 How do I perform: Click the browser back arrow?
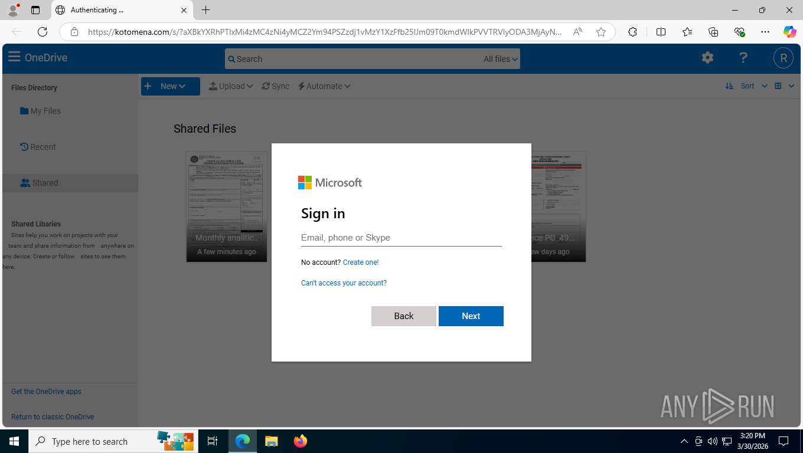pos(17,32)
